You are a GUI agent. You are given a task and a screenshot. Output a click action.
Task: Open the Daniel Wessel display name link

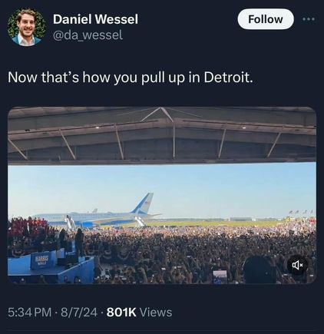click(95, 19)
